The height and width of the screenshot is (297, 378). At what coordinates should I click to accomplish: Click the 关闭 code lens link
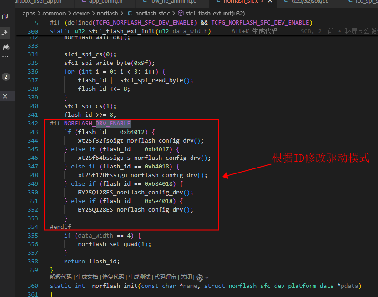coord(186,277)
